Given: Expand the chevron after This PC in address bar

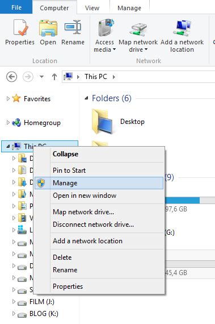Looking at the screenshot, I should click(x=114, y=77).
